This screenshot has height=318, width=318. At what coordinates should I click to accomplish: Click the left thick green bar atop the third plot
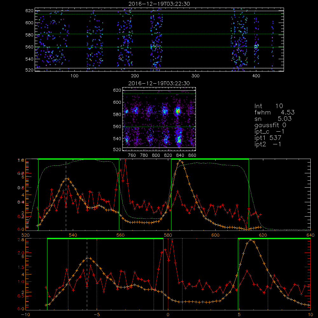pos(79,159)
